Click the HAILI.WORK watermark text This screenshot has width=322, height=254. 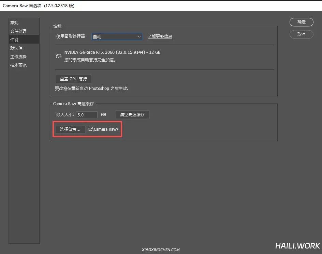(297, 246)
